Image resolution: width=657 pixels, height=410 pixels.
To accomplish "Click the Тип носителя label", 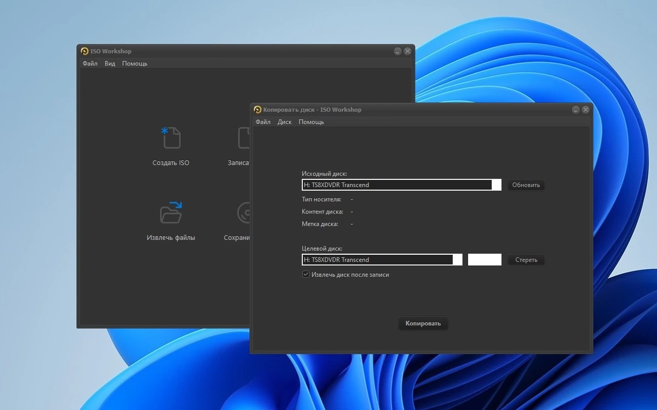I will [321, 200].
